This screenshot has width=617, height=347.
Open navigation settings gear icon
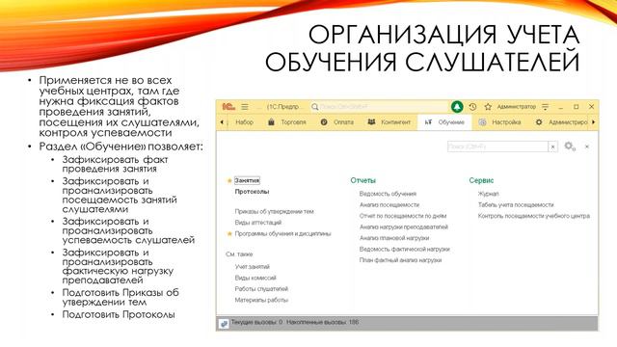570,147
